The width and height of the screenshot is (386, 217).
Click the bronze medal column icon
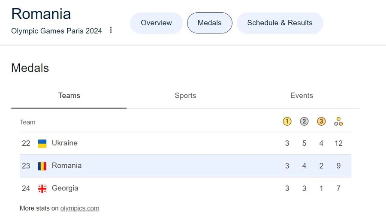click(321, 122)
